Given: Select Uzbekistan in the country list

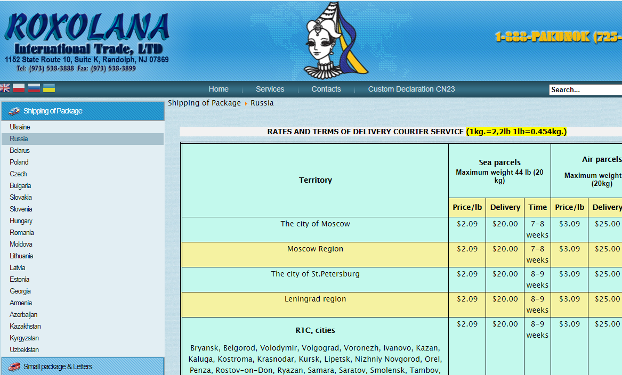Looking at the screenshot, I should click(x=24, y=349).
